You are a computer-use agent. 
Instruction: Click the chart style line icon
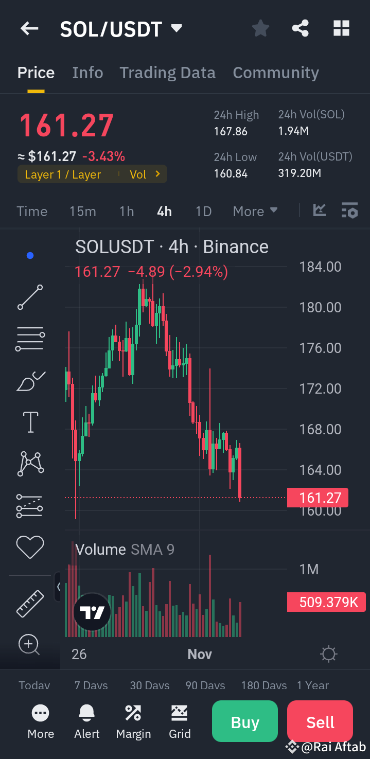coord(319,210)
